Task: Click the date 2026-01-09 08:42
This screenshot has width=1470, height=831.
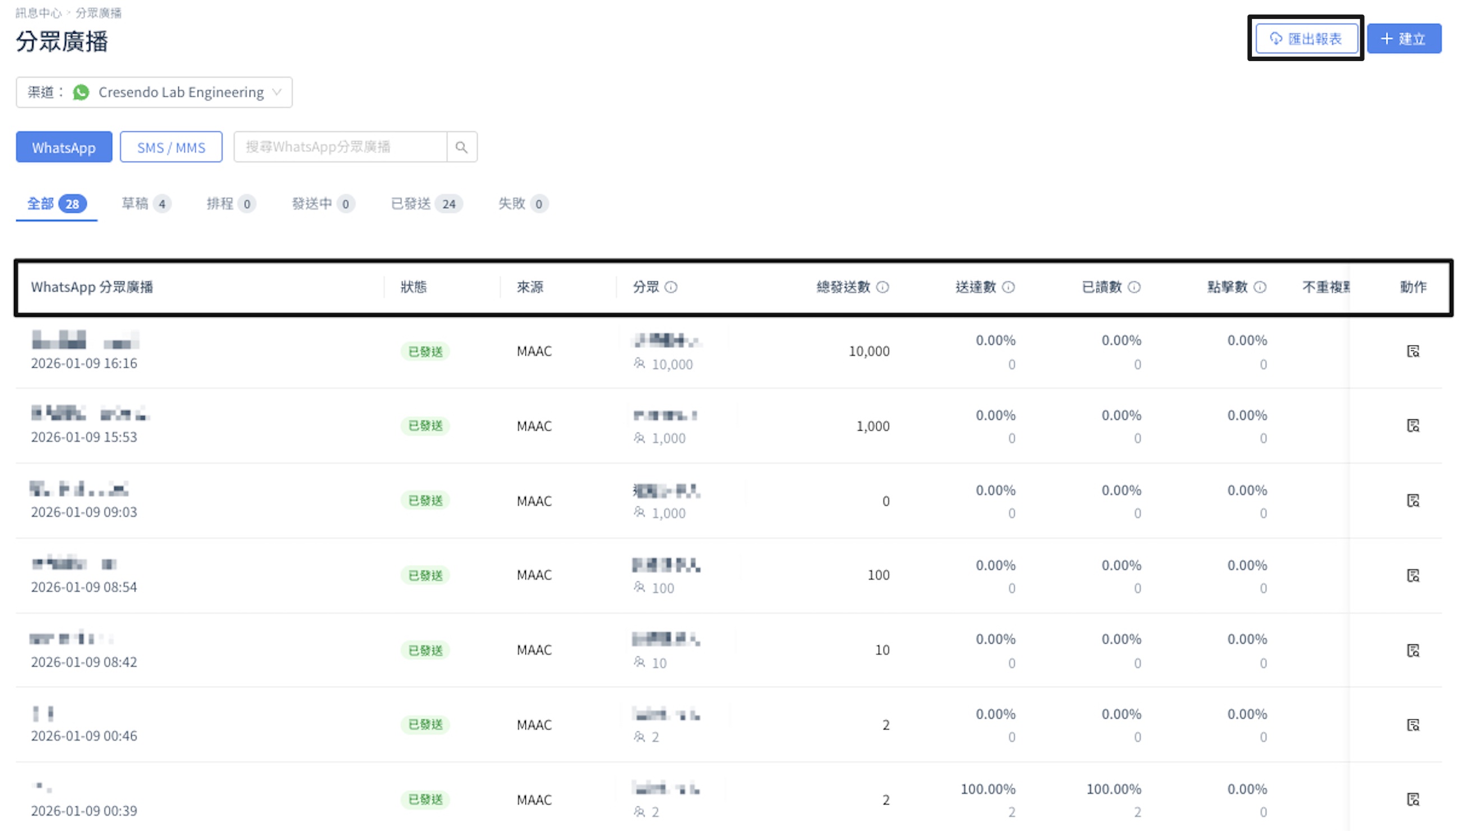Action: 84,662
